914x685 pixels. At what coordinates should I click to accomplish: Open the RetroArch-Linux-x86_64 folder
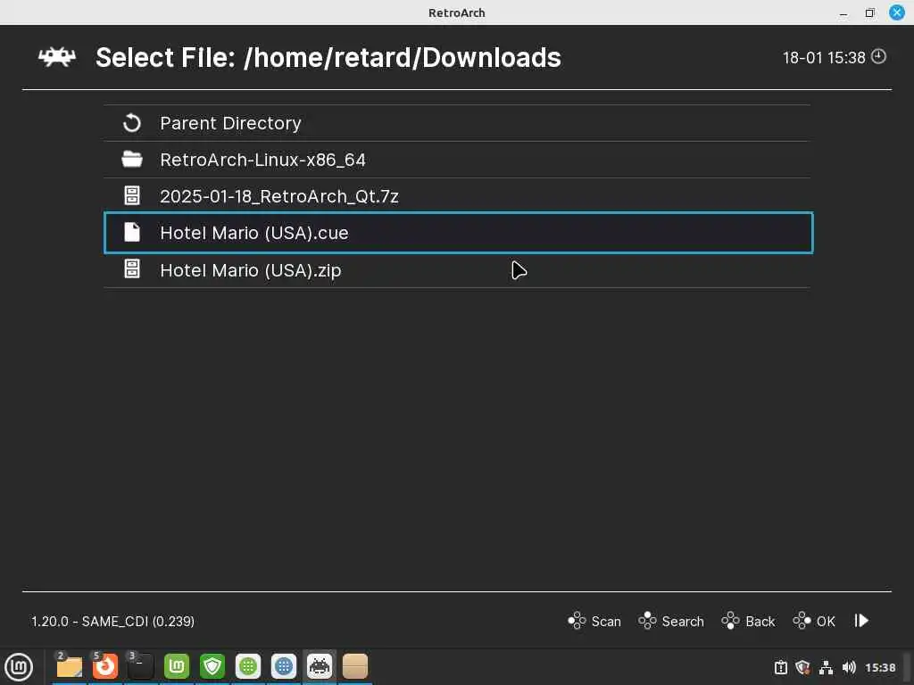(457, 160)
